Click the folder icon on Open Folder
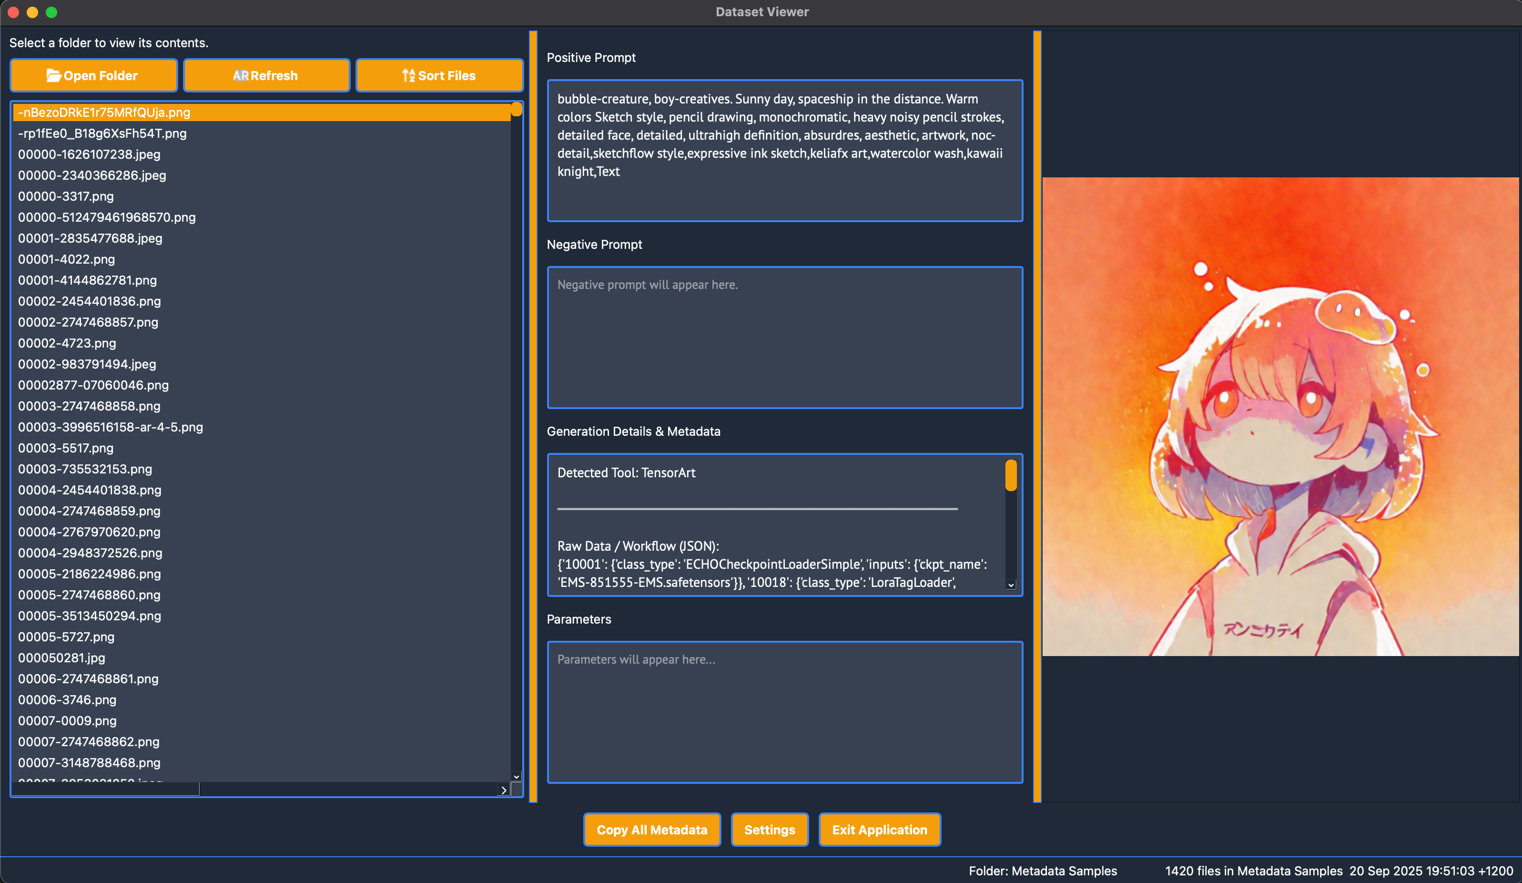 pos(53,75)
